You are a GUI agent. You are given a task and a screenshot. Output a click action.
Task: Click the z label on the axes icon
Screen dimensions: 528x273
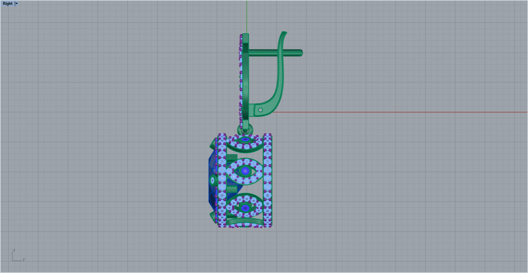(x=13, y=250)
